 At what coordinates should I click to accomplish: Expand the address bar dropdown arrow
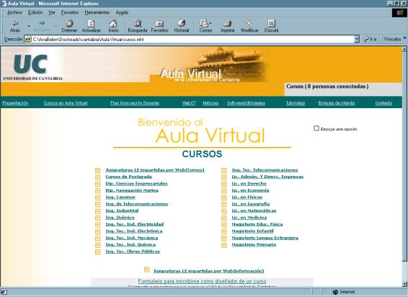pos(357,40)
